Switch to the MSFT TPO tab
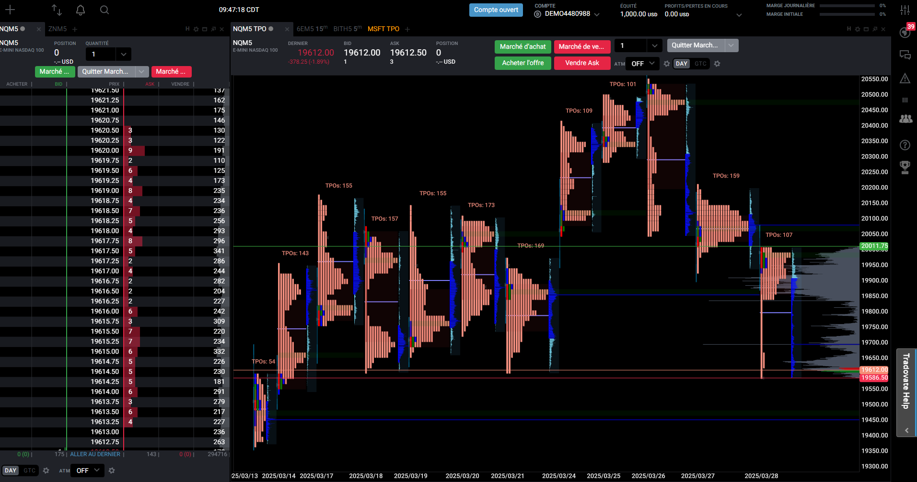Viewport: 917px width, 482px height. pos(383,29)
